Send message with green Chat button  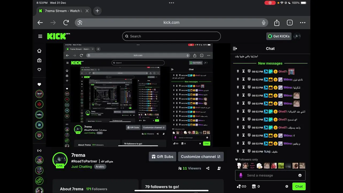click(299, 186)
